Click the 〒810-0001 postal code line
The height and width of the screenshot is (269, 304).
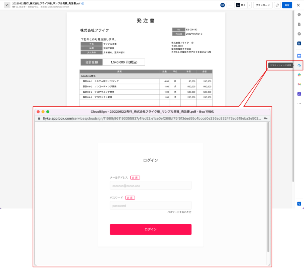tap(177, 46)
